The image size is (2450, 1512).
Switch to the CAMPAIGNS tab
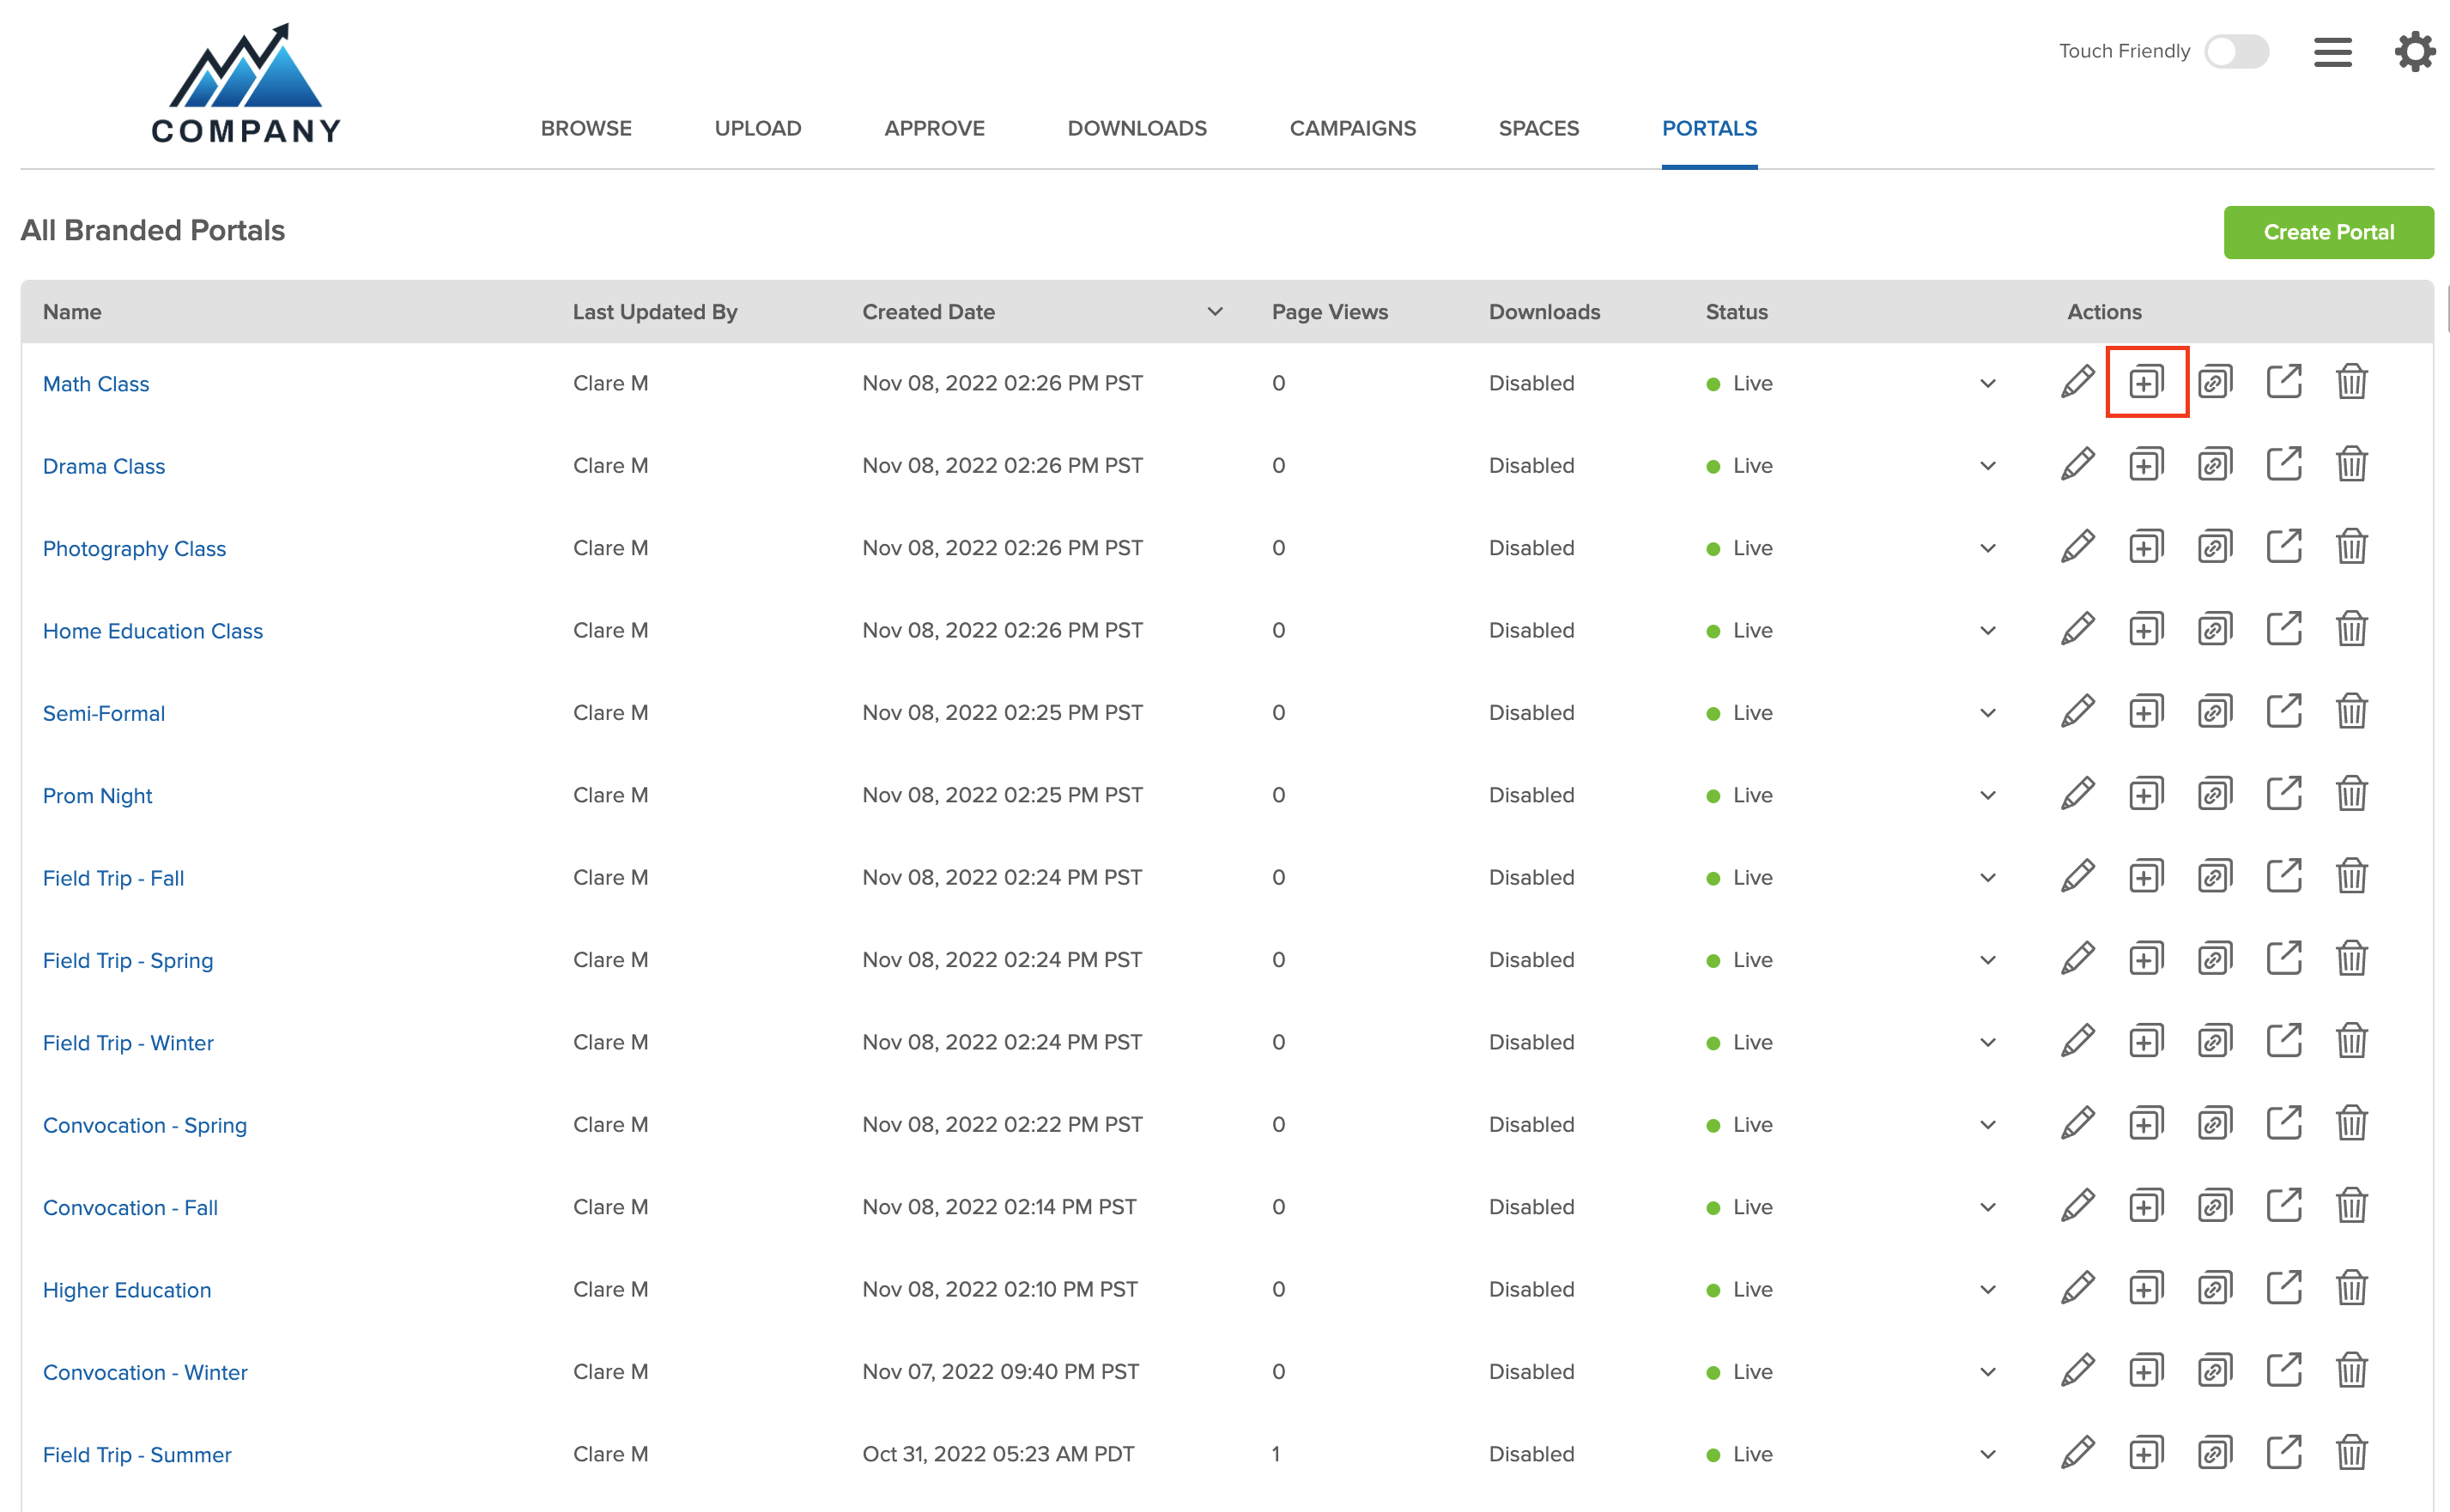(1353, 128)
